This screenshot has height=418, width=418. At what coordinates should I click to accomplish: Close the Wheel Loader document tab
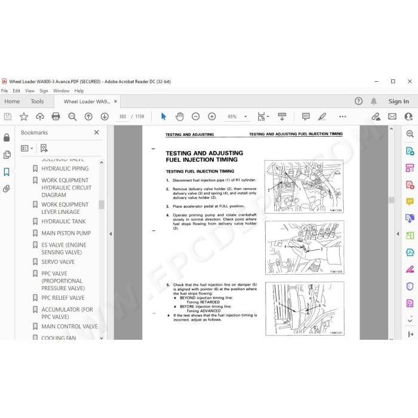[x=115, y=102]
